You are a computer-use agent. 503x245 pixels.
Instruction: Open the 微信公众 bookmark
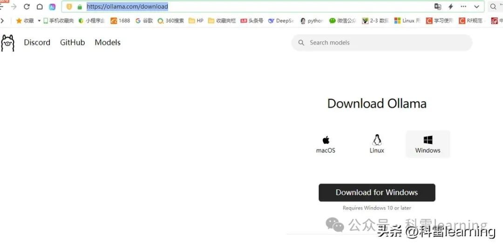(343, 20)
